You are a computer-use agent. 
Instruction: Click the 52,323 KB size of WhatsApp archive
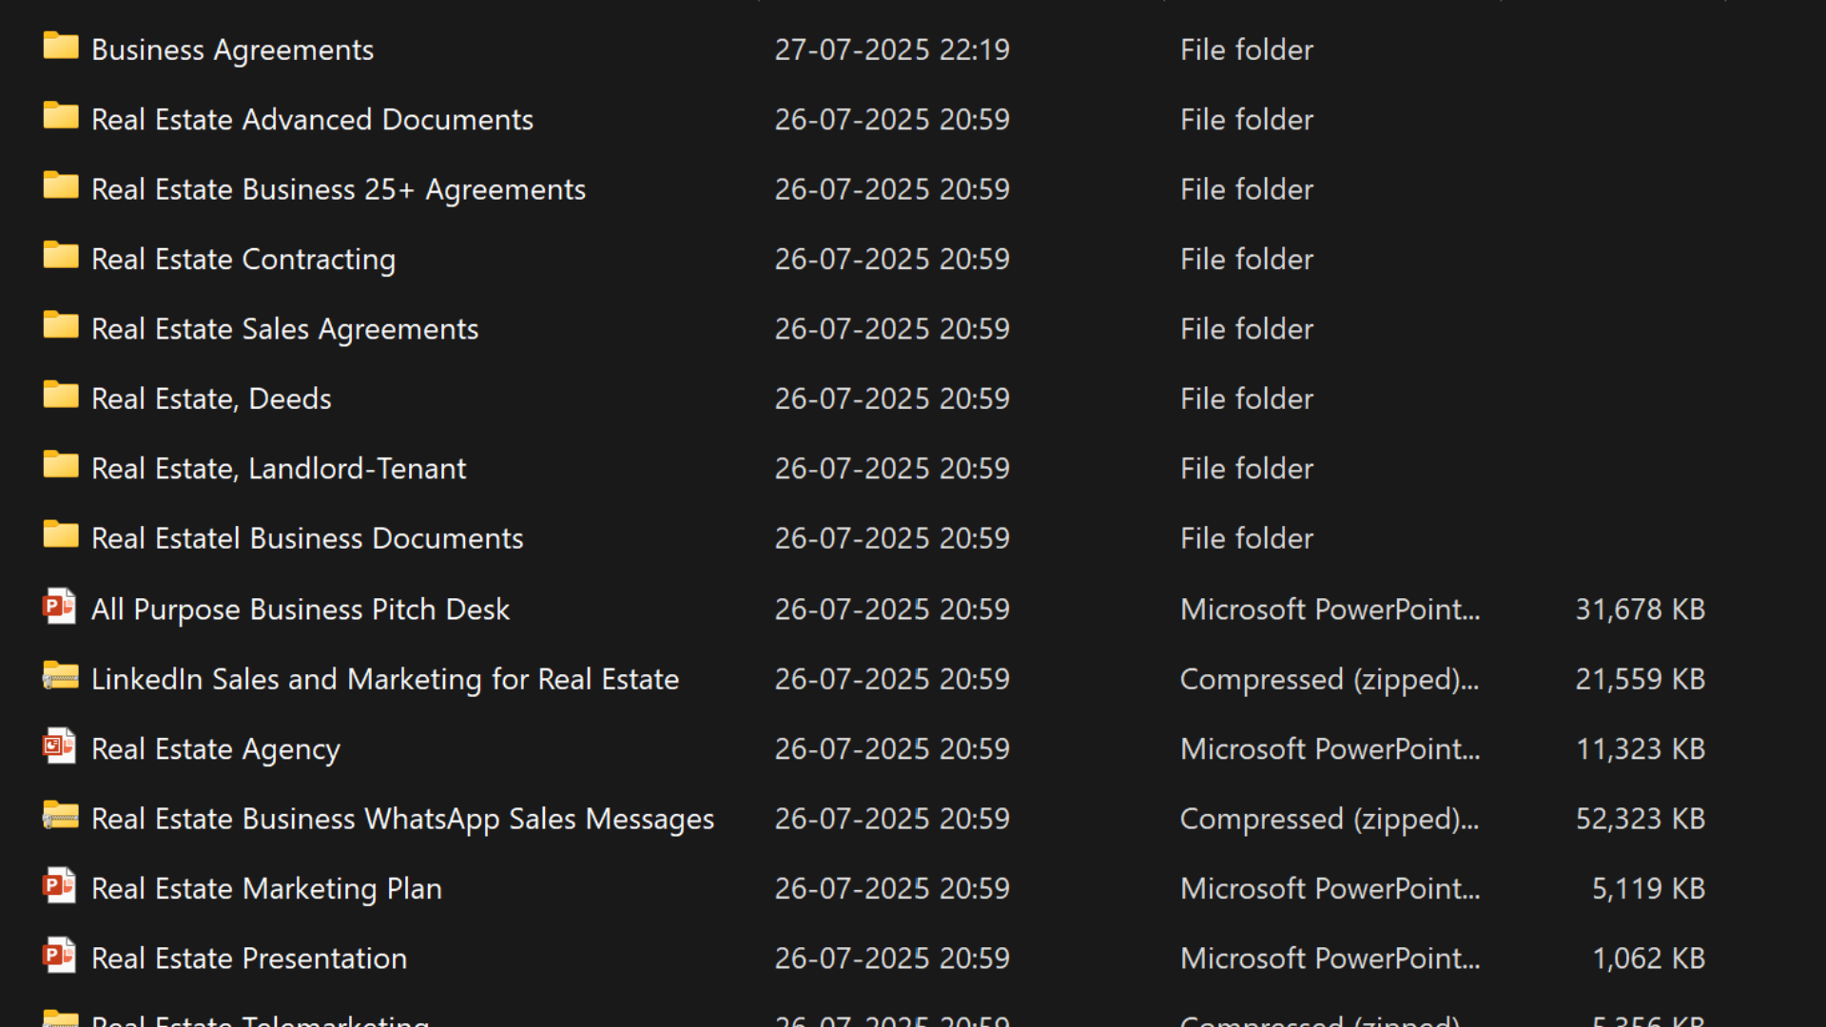point(1640,819)
